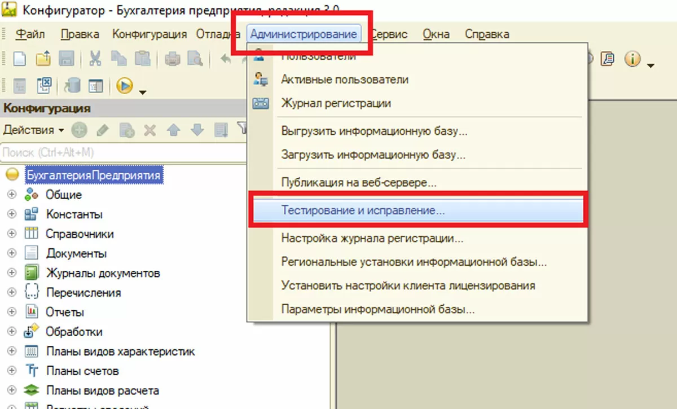Open the Syntax helper icon

tap(608, 59)
